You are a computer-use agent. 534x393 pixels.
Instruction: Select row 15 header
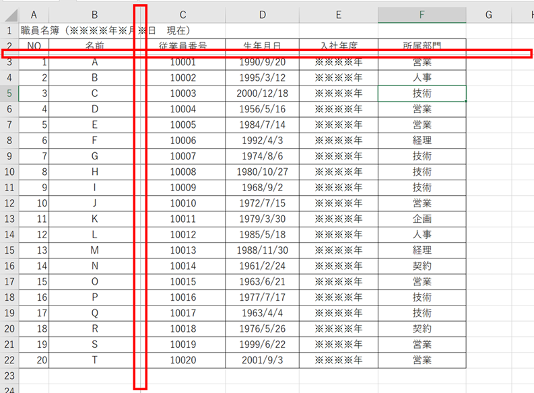(x=9, y=250)
